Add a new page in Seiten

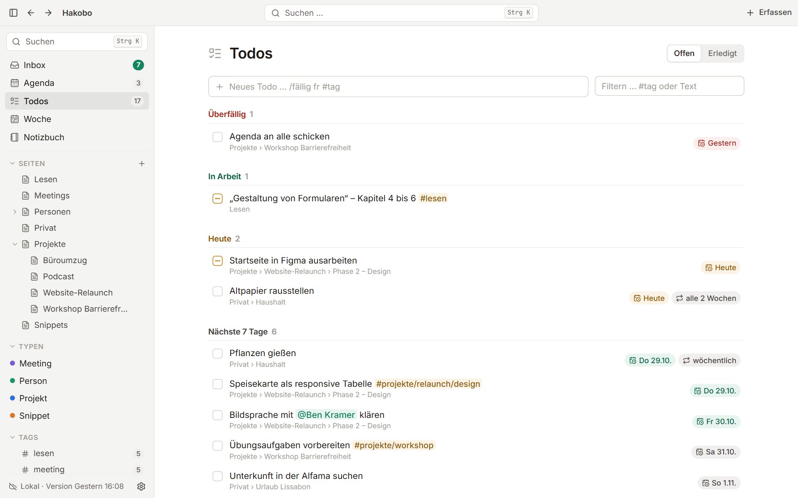pos(142,164)
